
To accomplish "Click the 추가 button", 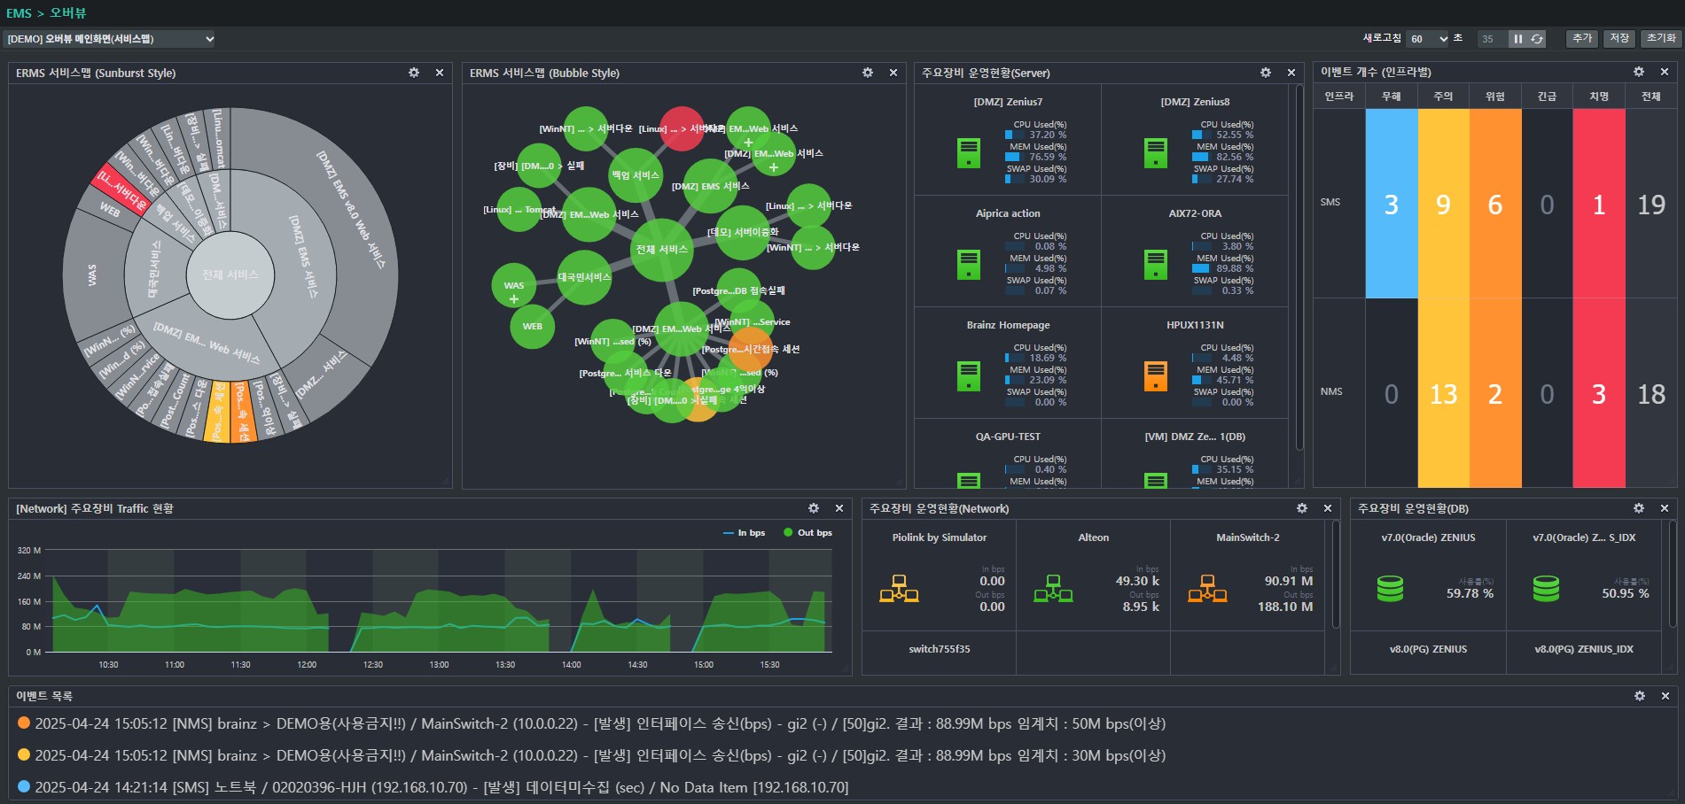I will point(1582,39).
